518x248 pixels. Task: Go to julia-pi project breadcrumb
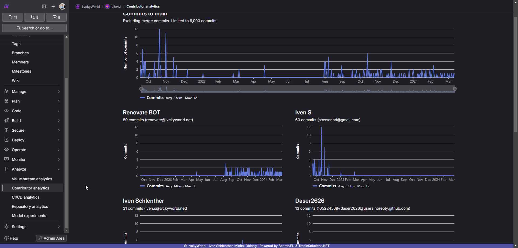tap(115, 6)
